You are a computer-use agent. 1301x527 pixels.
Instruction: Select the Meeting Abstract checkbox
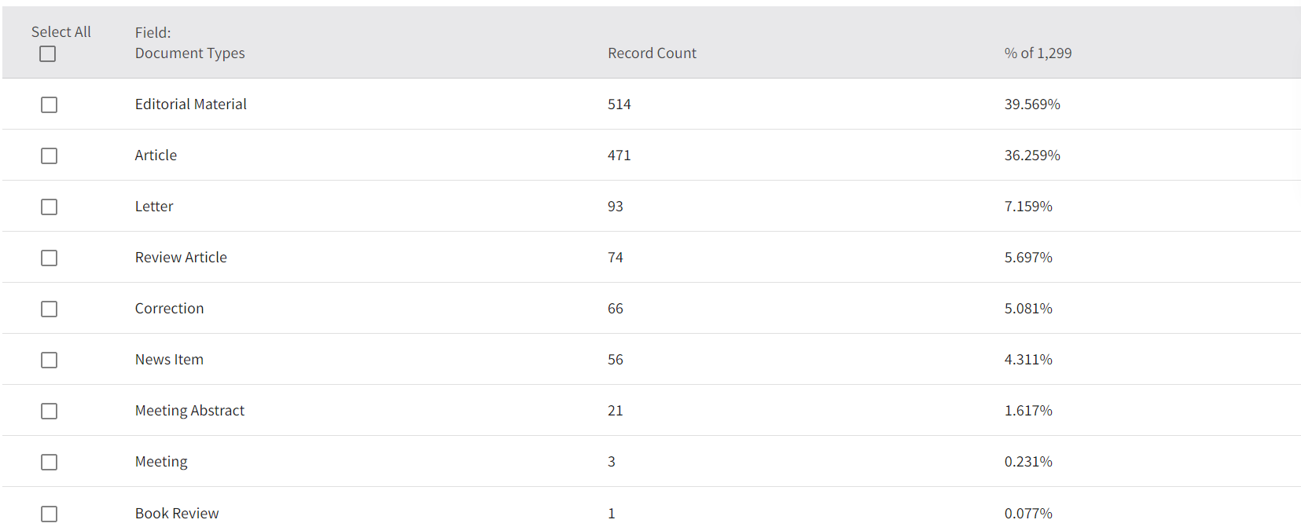click(49, 411)
